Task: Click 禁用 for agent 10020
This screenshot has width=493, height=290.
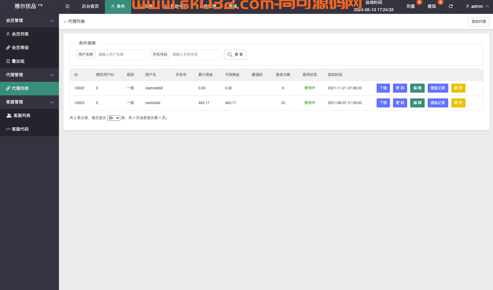Action: coord(458,103)
